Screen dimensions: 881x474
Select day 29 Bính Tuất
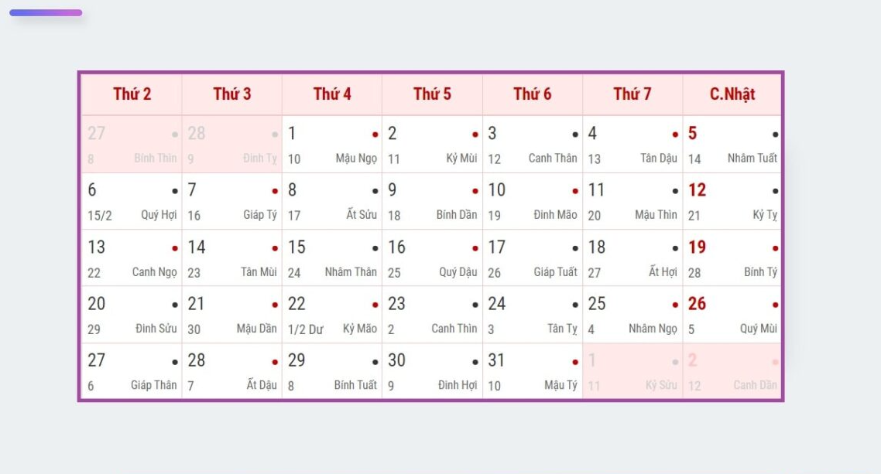332,371
